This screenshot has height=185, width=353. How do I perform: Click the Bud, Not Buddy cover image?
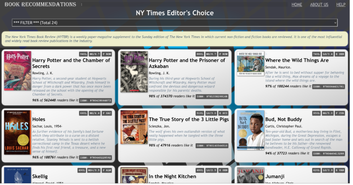pos(251,130)
